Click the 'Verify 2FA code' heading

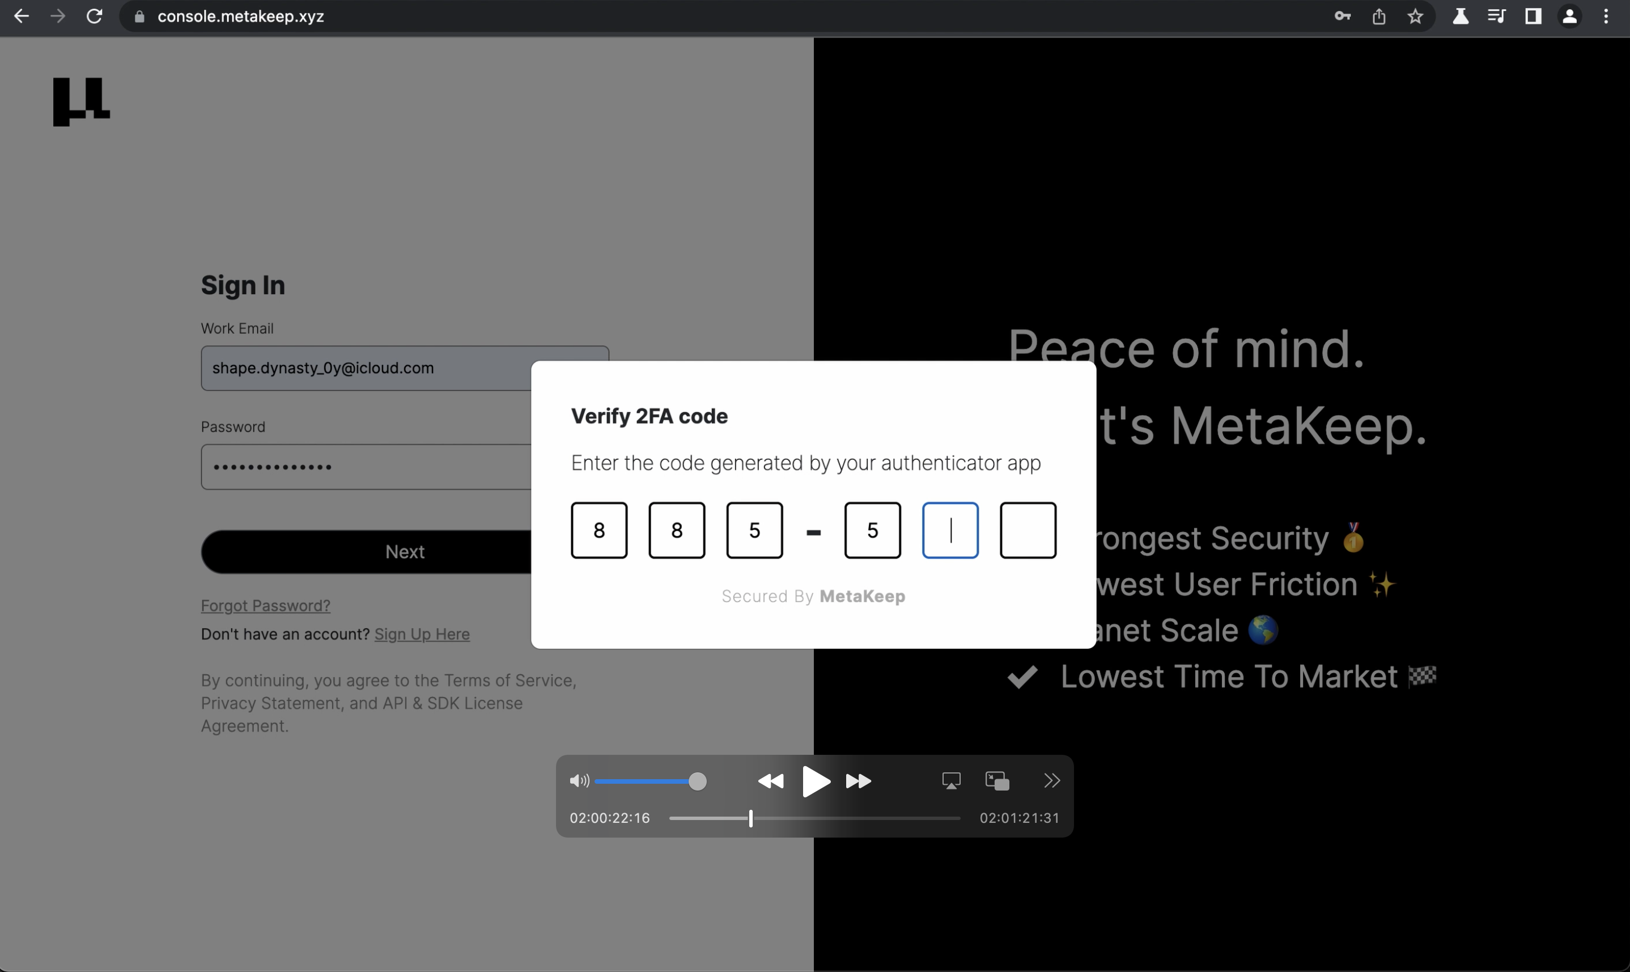650,416
